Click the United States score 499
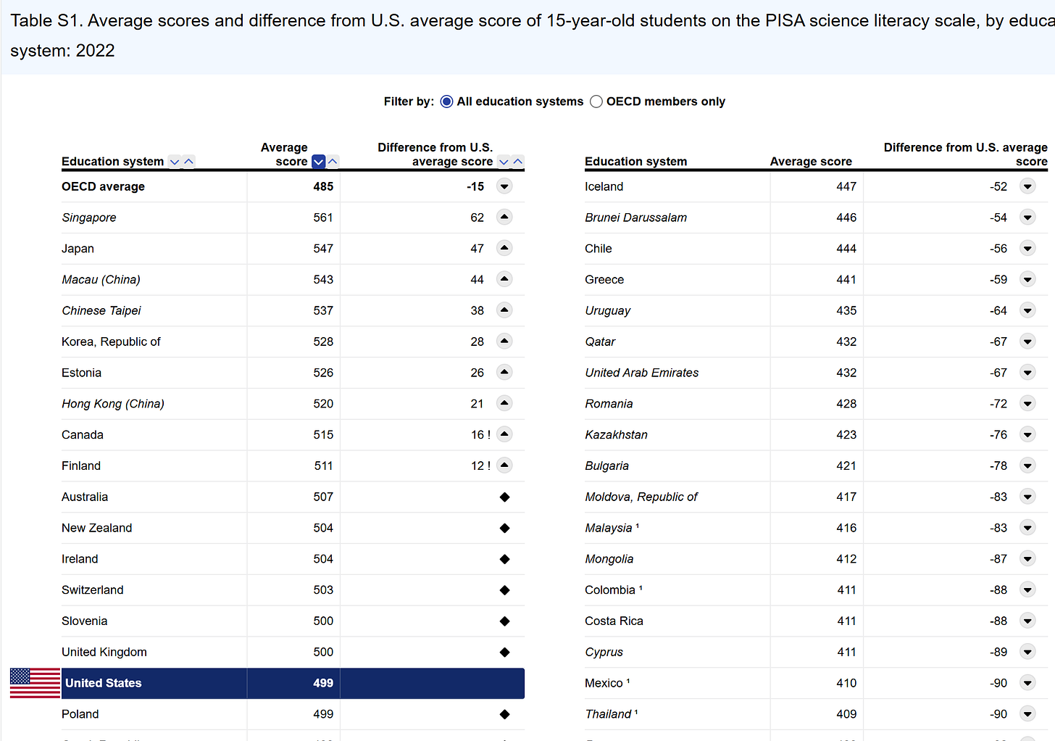The width and height of the screenshot is (1055, 741). pyautogui.click(x=323, y=683)
